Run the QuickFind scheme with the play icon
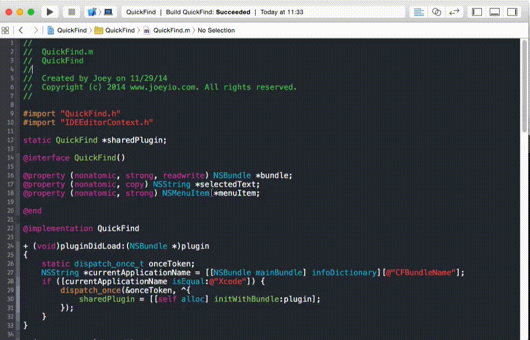The image size is (530, 340). click(50, 12)
